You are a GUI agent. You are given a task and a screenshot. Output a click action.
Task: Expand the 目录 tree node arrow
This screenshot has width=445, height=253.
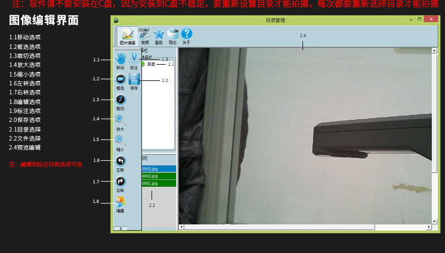click(x=143, y=64)
